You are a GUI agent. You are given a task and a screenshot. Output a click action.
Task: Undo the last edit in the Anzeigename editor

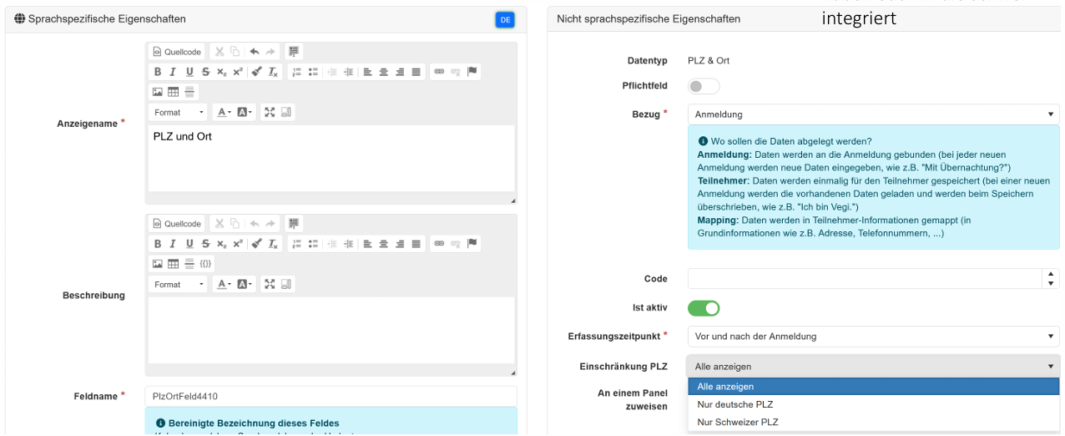254,52
